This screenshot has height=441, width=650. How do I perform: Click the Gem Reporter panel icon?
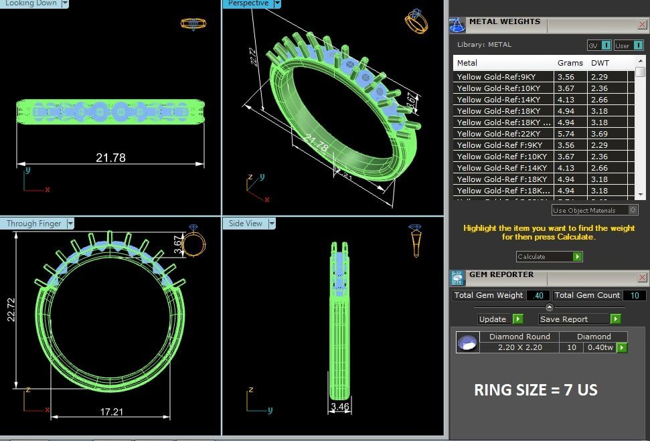(457, 278)
